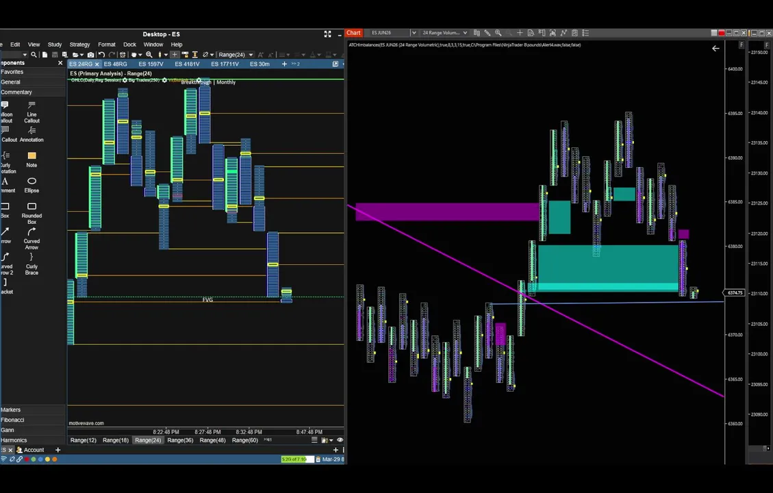Expand the General components section
The width and height of the screenshot is (773, 493).
click(33, 82)
